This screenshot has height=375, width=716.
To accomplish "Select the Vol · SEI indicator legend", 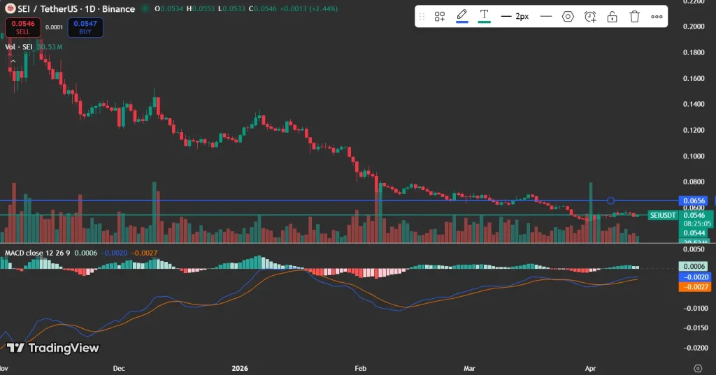I will (19, 47).
